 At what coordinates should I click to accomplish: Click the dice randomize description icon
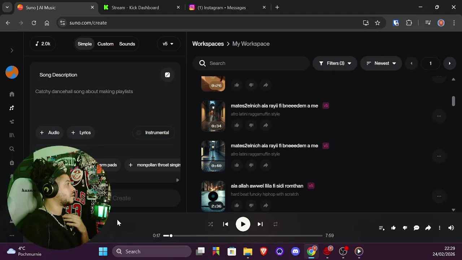(167, 75)
